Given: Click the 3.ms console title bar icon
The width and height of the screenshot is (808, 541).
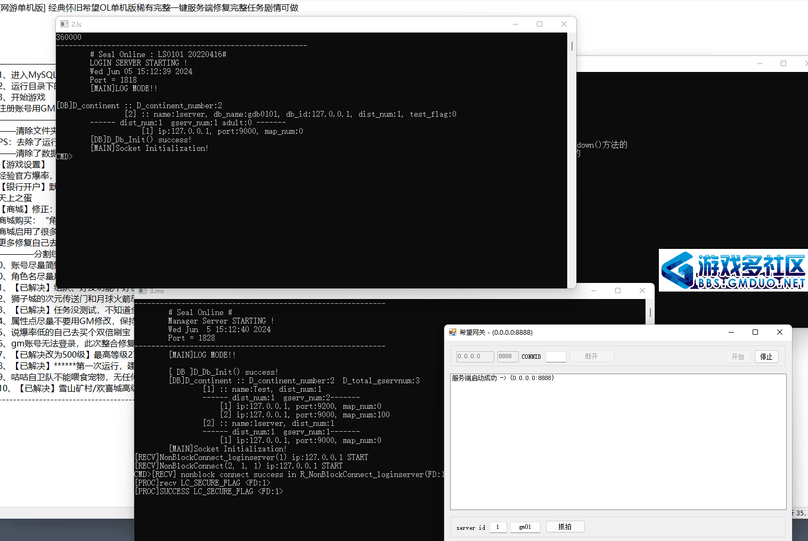Looking at the screenshot, I should click(143, 291).
